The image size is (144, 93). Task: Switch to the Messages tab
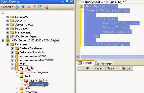pyautogui.click(x=104, y=63)
